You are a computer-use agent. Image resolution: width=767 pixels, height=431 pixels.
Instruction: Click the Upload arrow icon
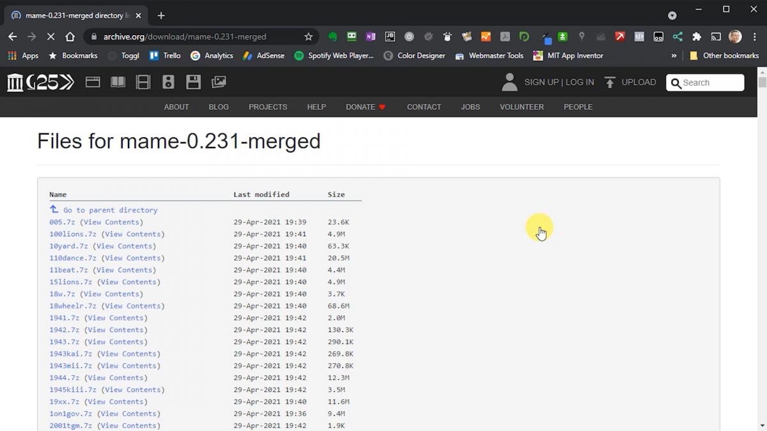[x=610, y=82]
